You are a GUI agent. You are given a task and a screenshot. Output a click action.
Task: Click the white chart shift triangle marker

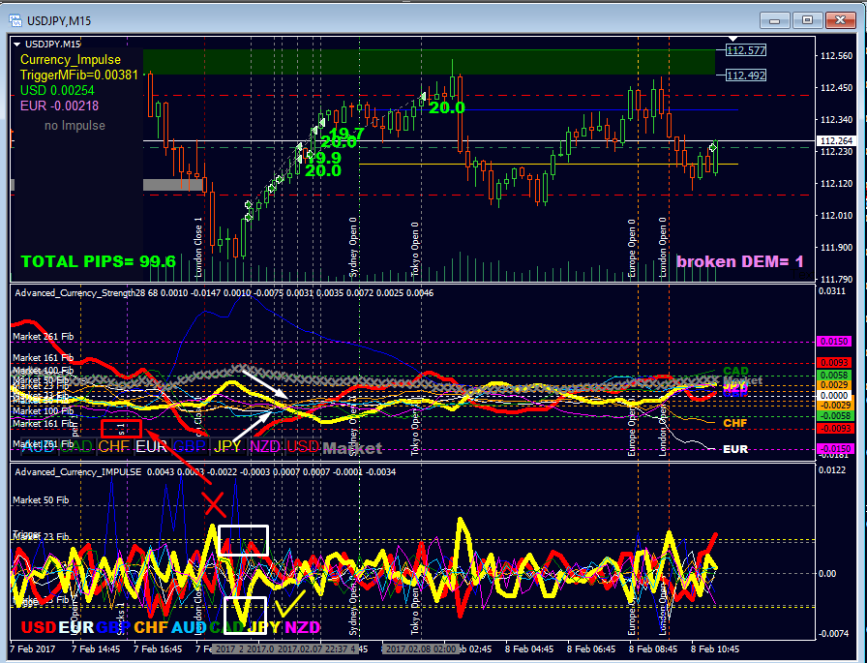(x=732, y=39)
